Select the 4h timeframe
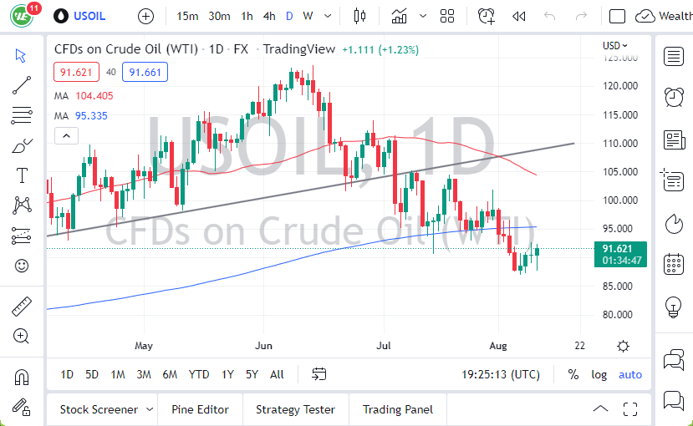693x426 pixels. click(x=268, y=16)
